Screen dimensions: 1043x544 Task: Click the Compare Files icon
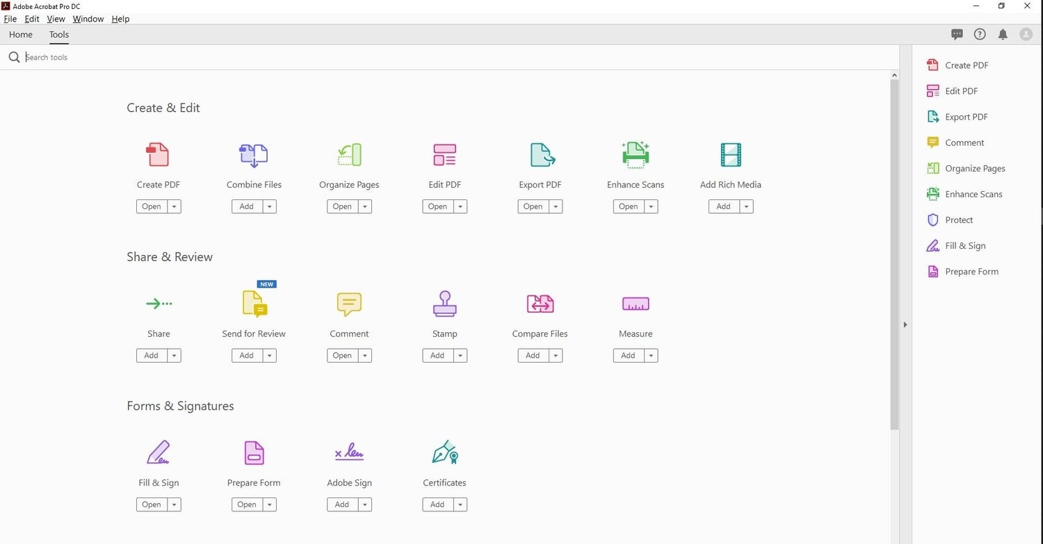click(540, 304)
